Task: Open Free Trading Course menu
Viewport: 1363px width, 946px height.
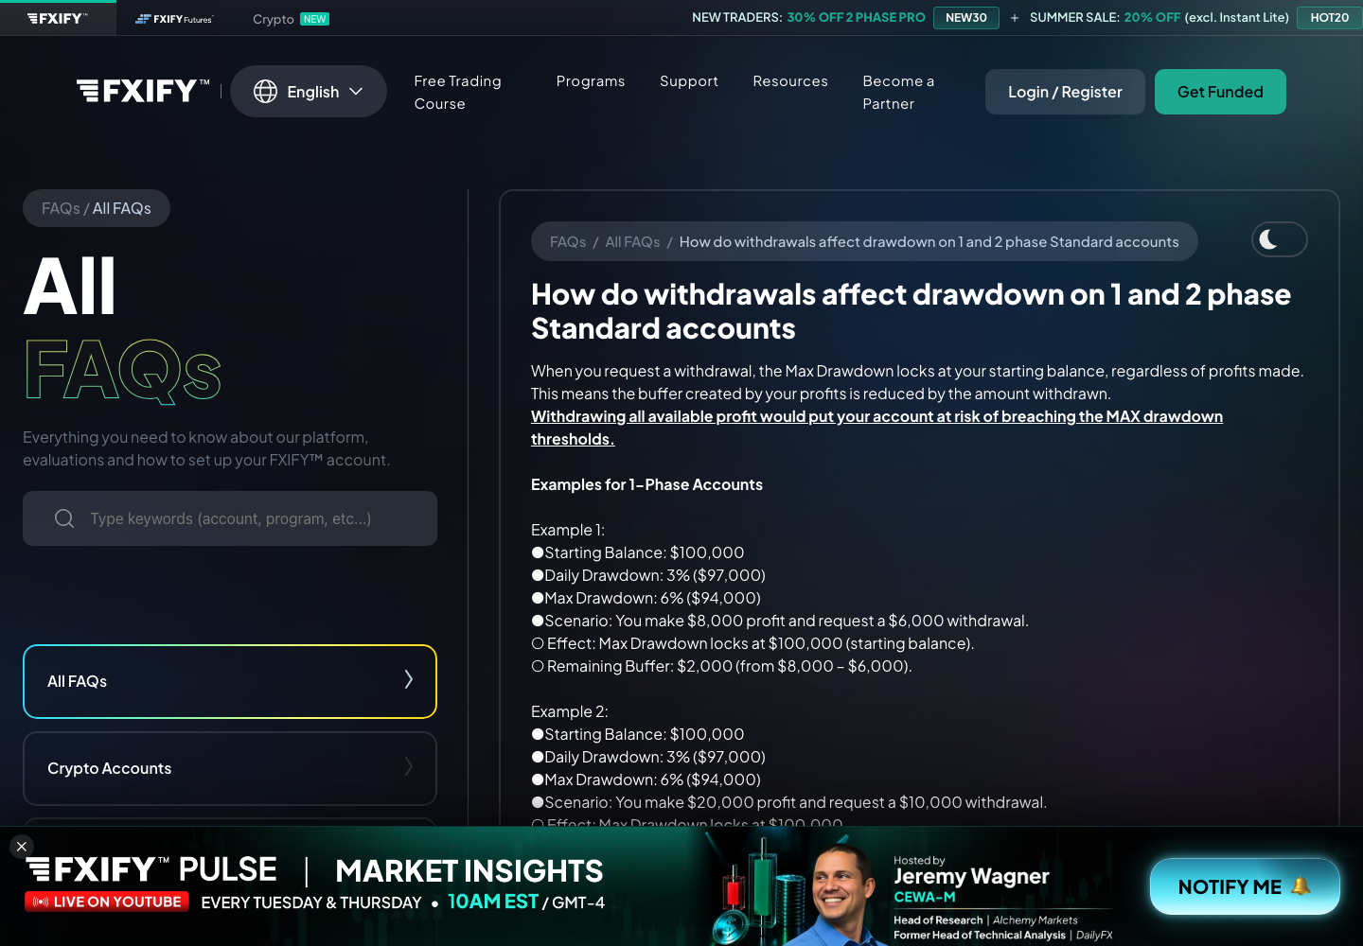Action: [458, 93]
